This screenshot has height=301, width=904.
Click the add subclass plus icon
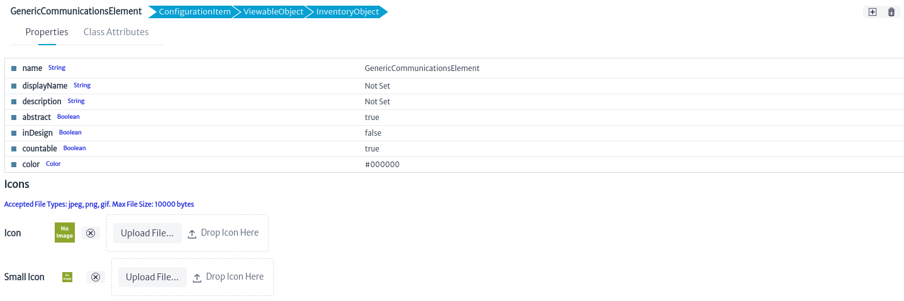point(872,12)
